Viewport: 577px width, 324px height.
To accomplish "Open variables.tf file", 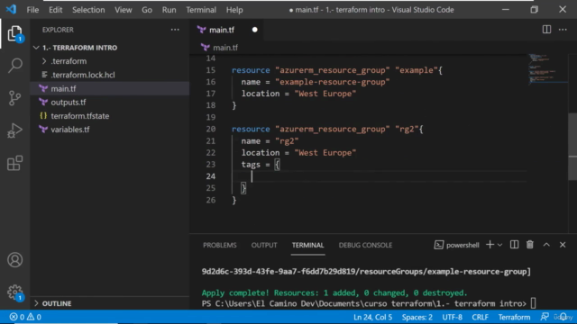I will coord(70,130).
